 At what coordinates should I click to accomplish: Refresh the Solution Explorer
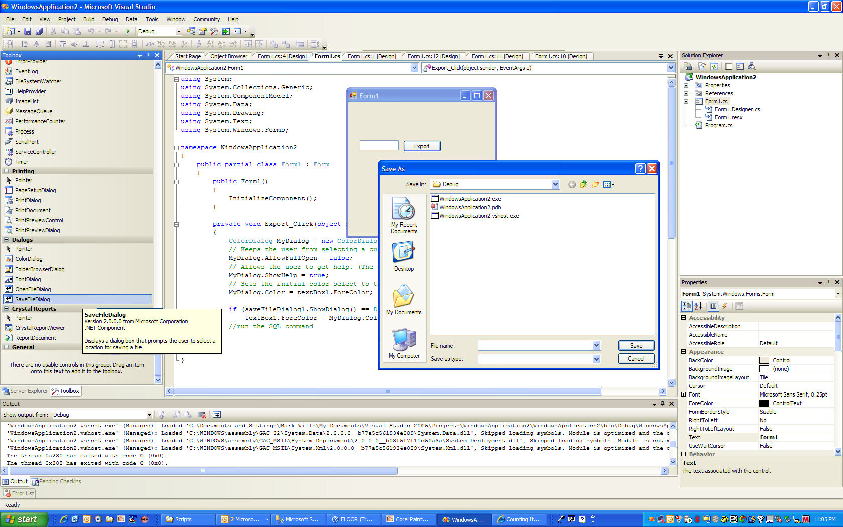tap(713, 66)
